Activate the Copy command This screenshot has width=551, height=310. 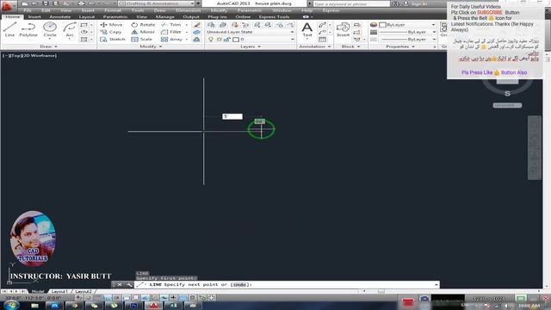point(111,32)
